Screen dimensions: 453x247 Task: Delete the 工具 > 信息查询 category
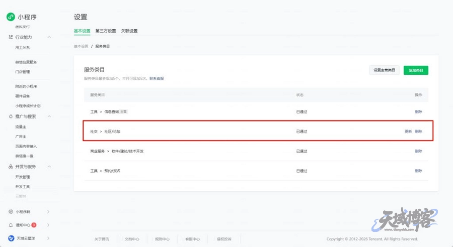[419, 112]
